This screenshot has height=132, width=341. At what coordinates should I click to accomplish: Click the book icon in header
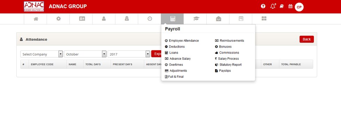[281, 6]
